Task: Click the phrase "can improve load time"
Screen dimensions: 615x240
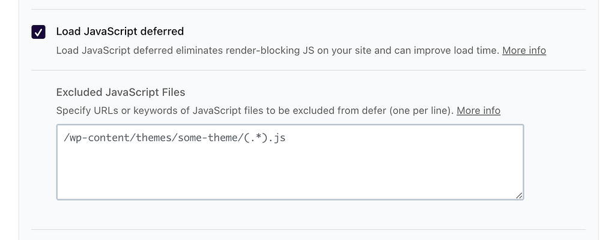Action: click(446, 50)
